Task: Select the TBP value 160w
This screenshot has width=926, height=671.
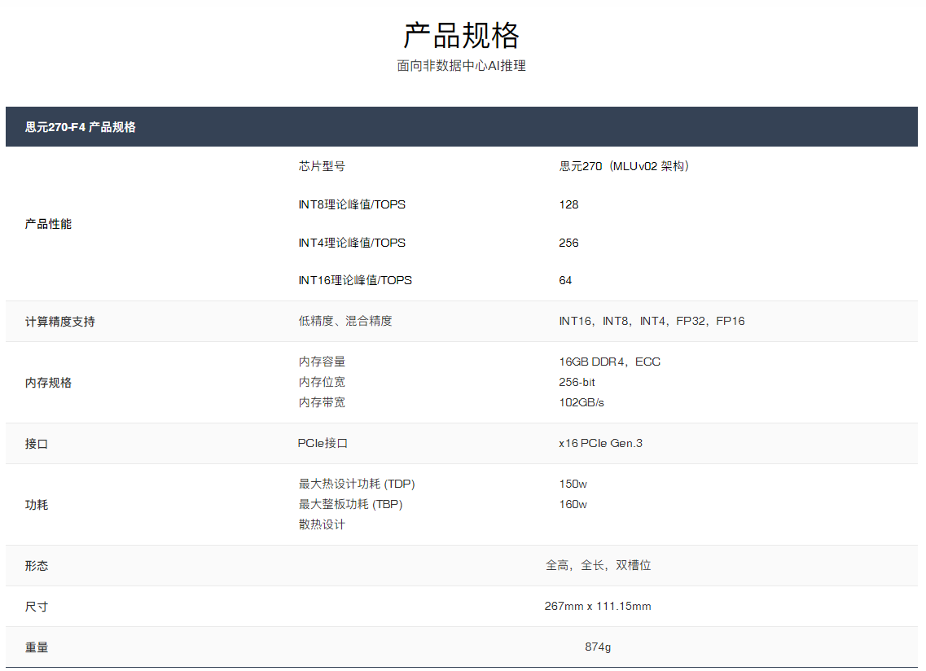Action: tap(573, 504)
